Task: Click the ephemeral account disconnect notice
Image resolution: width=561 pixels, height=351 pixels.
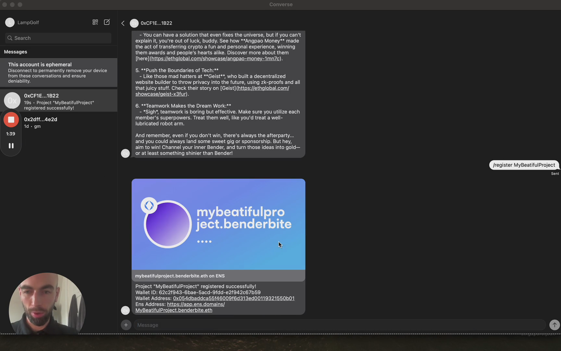Action: (x=58, y=72)
